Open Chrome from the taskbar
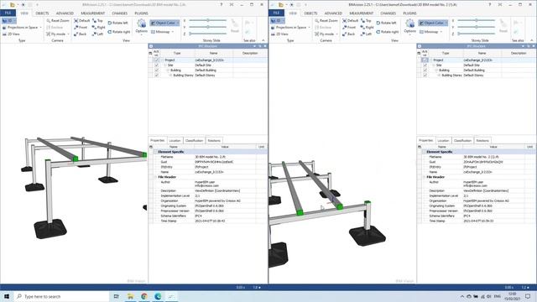 point(144,296)
